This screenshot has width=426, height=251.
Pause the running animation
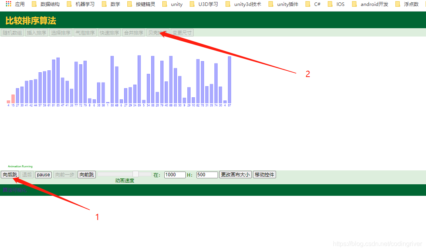[43, 174]
